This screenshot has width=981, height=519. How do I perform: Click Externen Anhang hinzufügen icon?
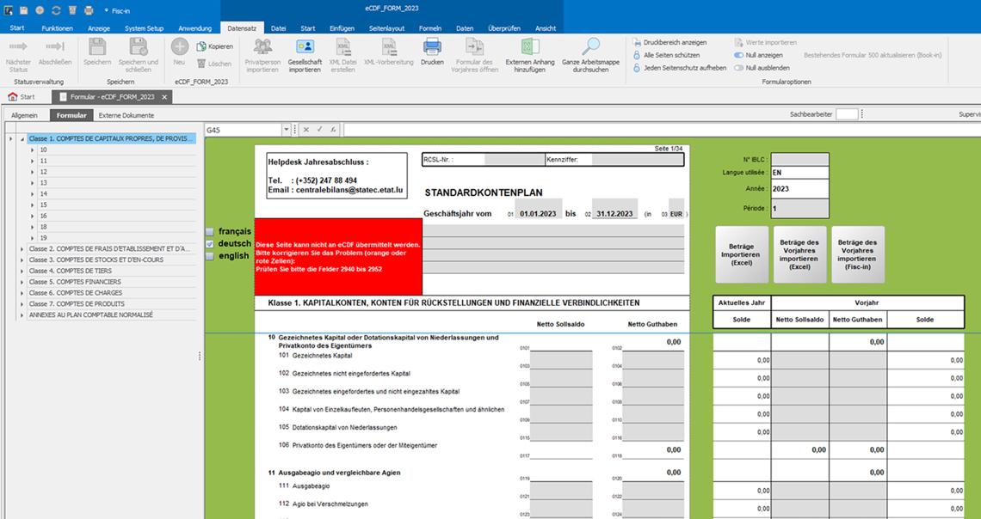(531, 47)
